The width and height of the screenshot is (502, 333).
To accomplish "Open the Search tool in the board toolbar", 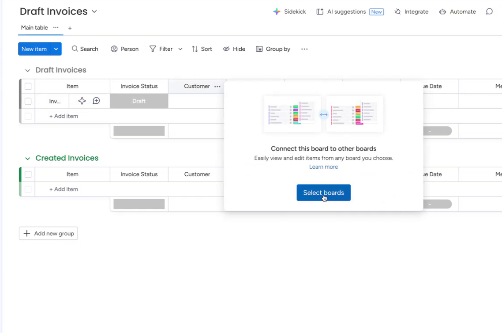I will point(85,49).
